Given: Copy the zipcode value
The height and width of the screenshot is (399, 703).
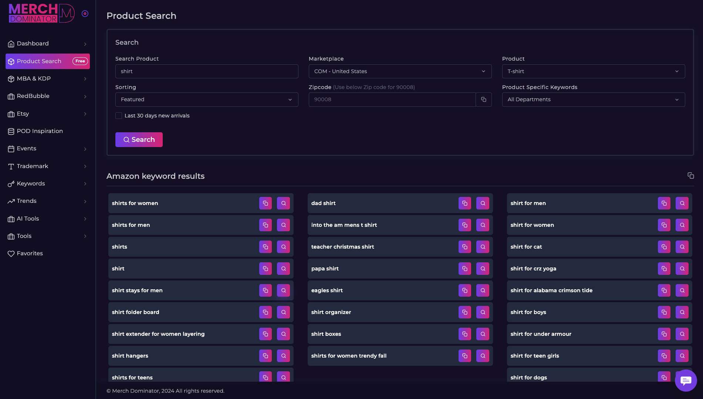Looking at the screenshot, I should (x=484, y=99).
